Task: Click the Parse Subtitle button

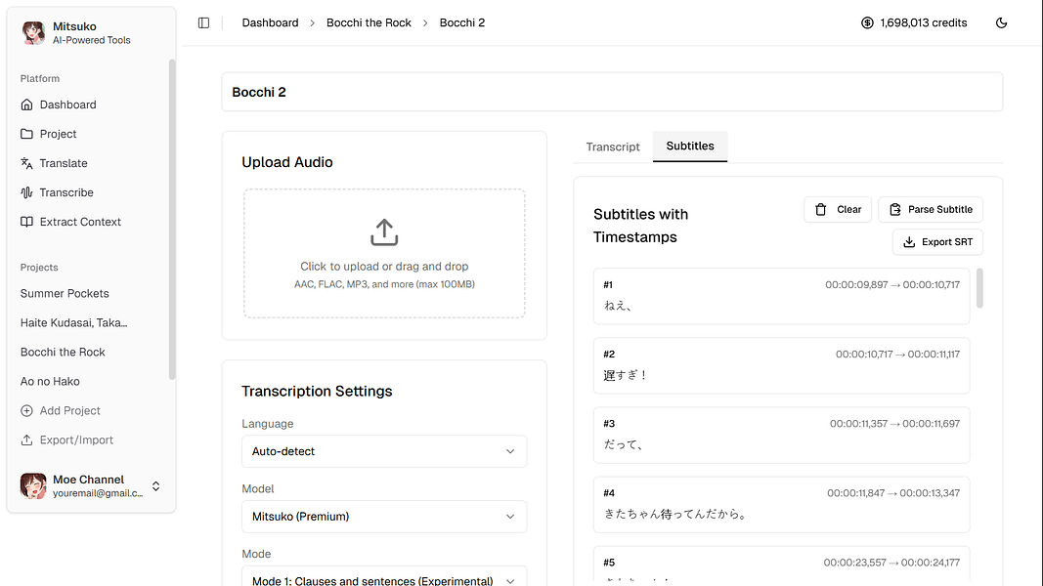Action: (931, 209)
